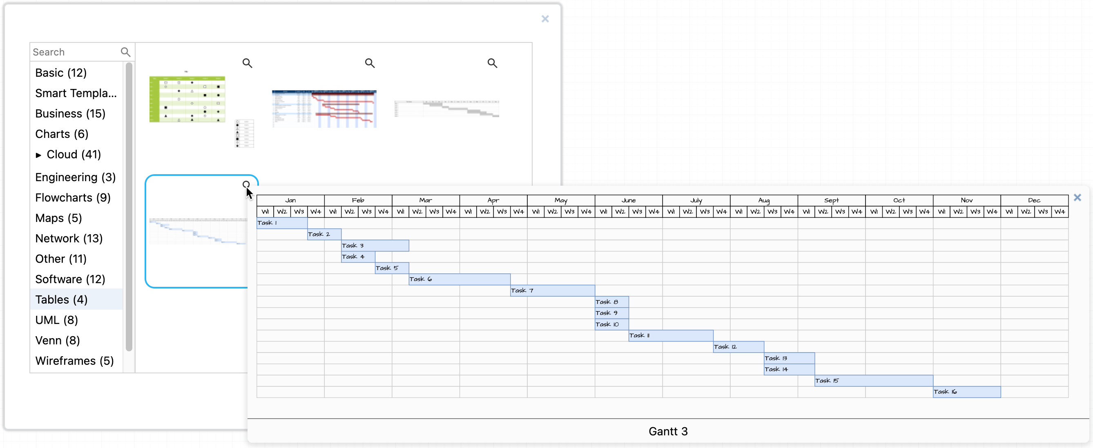The image size is (1093, 448).
Task: Select the Tables category
Action: point(61,299)
